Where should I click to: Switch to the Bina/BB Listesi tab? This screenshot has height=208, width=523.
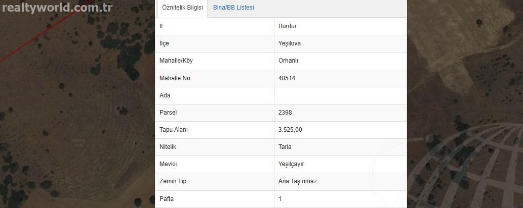[233, 8]
